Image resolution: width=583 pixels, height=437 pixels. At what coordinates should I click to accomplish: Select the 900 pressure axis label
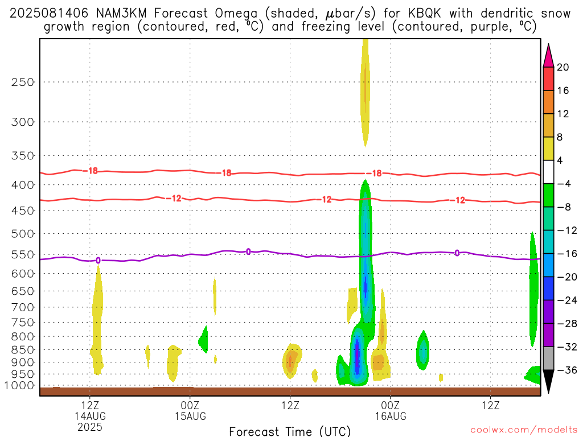(23, 362)
